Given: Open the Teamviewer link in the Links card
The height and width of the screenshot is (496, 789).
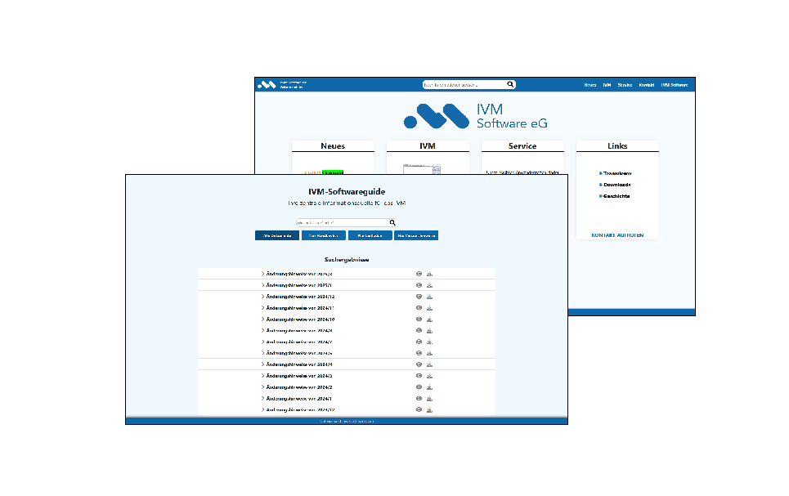Looking at the screenshot, I should (x=617, y=173).
